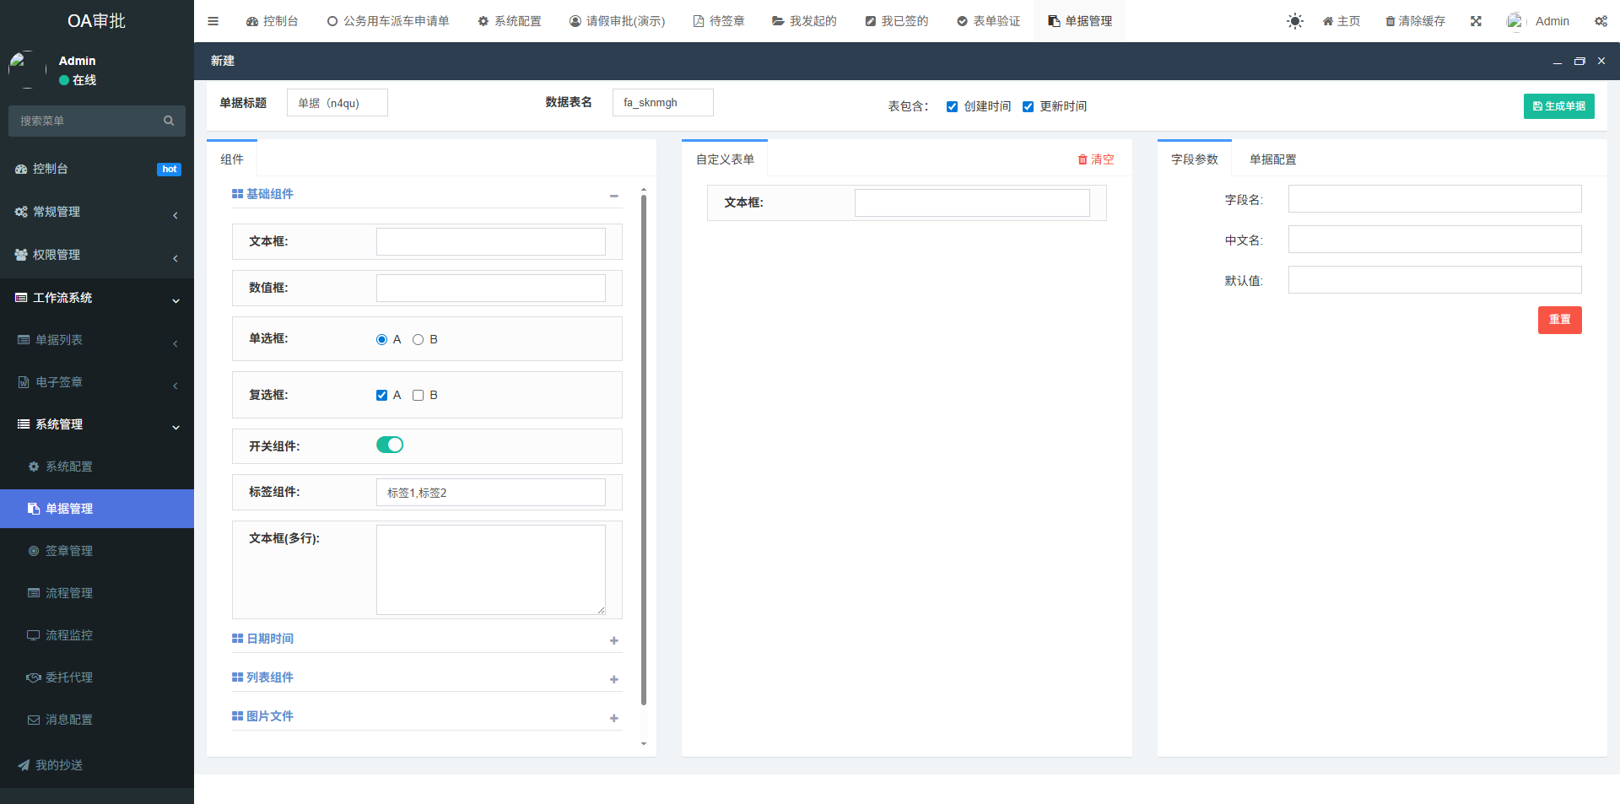Open the 待签章 top tab
This screenshot has height=804, width=1620.
(x=718, y=21)
